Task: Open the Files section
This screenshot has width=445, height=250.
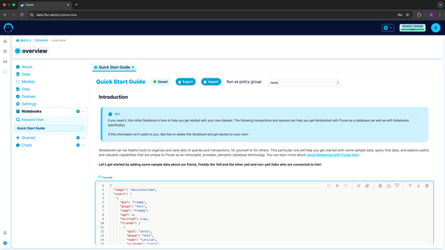Action: click(26, 89)
